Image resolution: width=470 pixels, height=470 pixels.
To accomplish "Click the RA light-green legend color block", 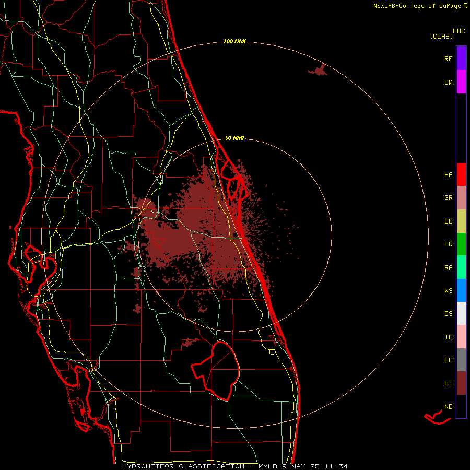I will point(461,267).
